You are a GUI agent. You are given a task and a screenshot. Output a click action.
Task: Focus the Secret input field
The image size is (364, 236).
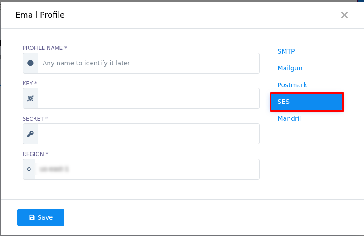pyautogui.click(x=148, y=134)
